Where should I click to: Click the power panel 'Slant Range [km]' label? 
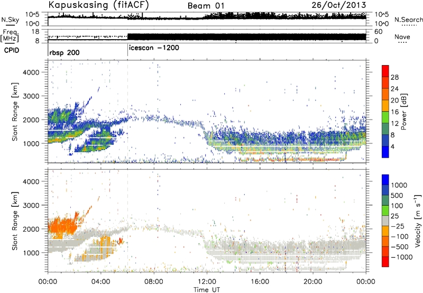(15, 112)
